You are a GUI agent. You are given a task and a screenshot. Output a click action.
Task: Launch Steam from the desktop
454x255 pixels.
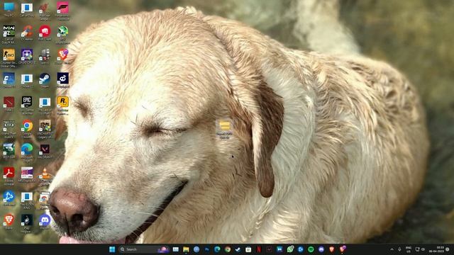pos(45,80)
